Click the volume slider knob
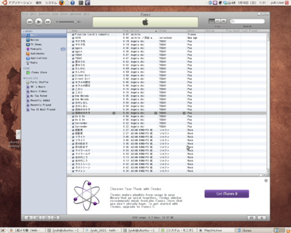Viewport: 291px width, 233px height. tap(75, 22)
